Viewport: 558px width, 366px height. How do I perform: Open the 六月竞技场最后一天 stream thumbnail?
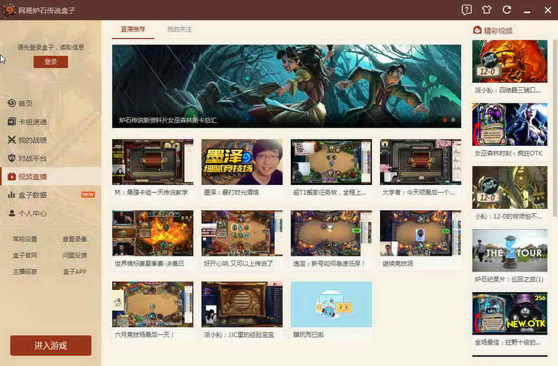tap(153, 305)
